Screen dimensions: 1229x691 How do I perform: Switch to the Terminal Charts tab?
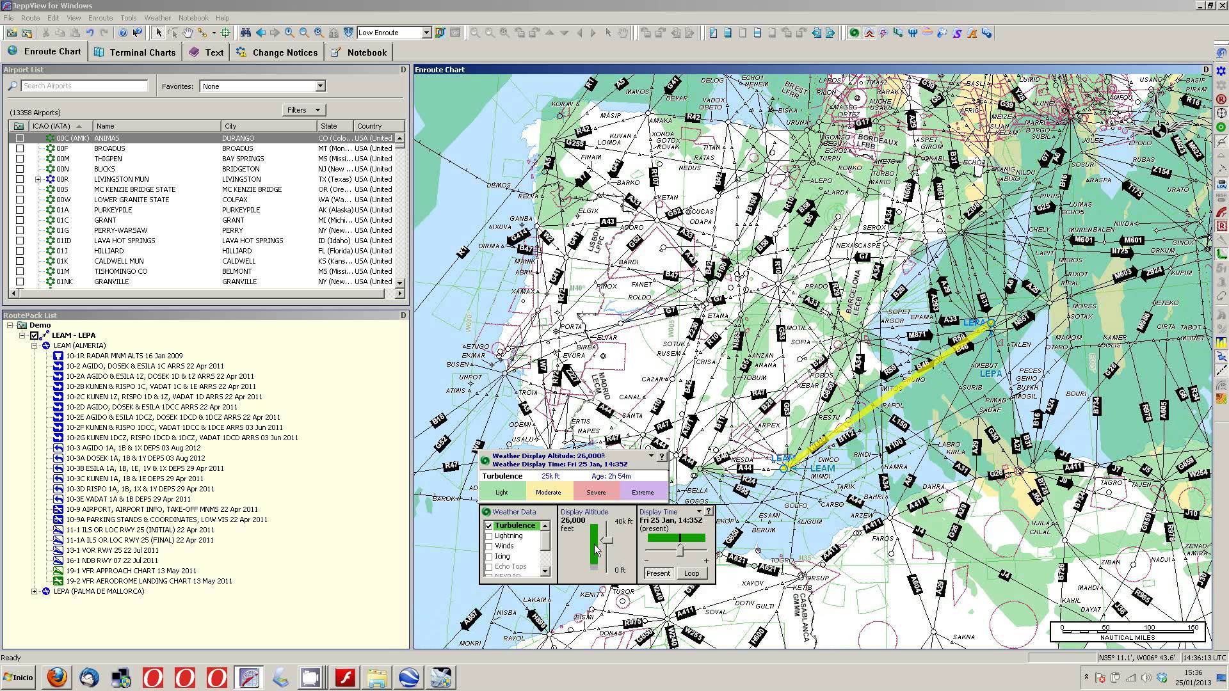[x=135, y=52]
